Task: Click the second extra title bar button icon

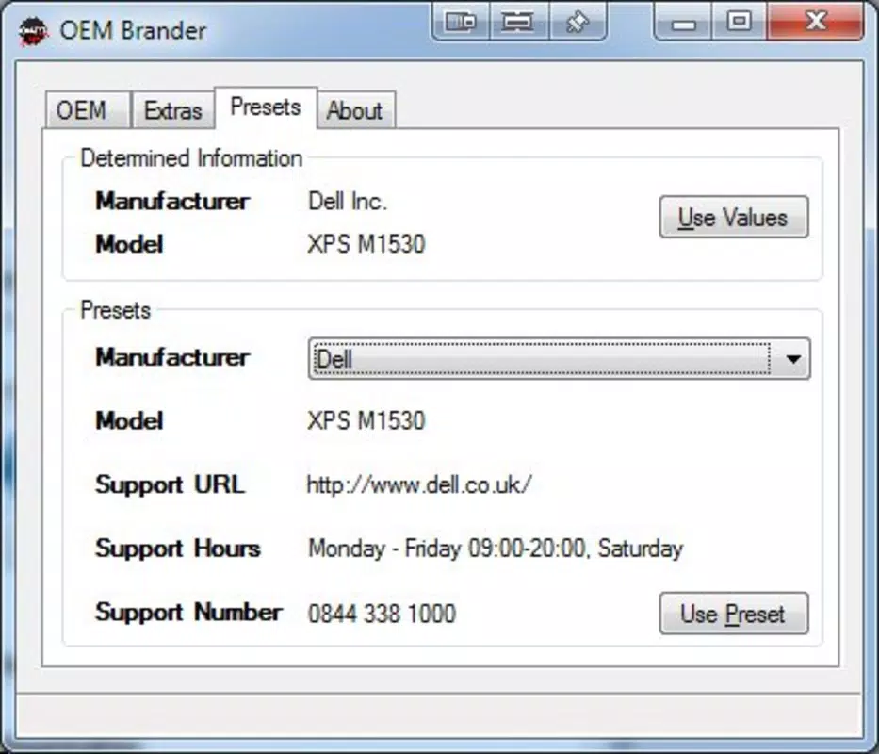Action: click(x=517, y=22)
